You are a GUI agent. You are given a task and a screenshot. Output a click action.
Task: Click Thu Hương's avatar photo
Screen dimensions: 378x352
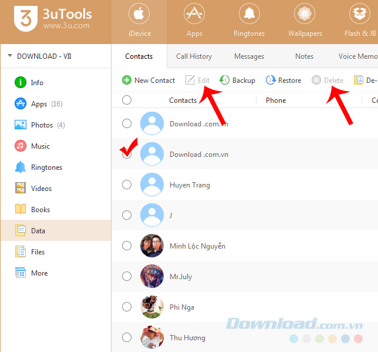point(152,337)
